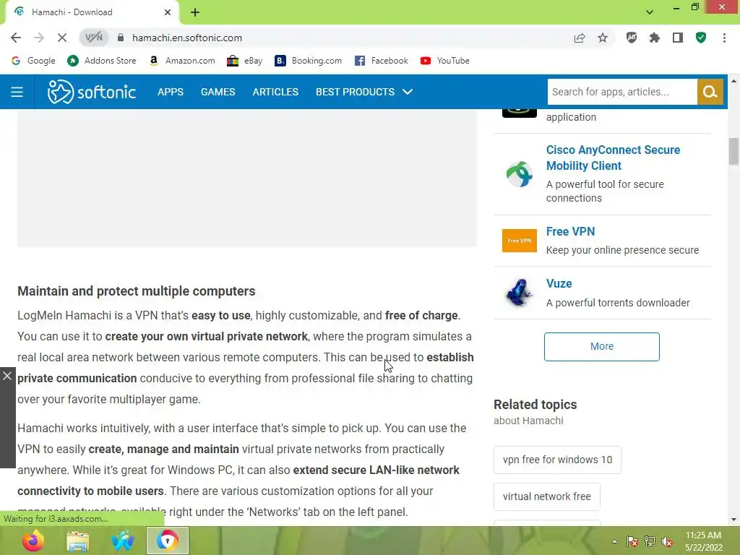Close the Hamachi - Download tab
Viewport: 740px width, 555px height.
tap(168, 12)
